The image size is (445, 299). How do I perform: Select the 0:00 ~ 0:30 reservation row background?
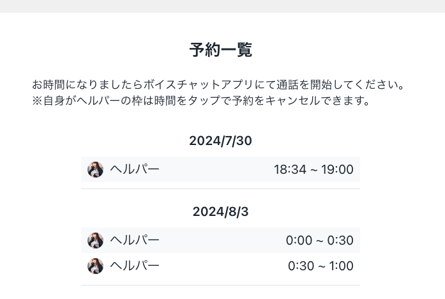pyautogui.click(x=220, y=240)
